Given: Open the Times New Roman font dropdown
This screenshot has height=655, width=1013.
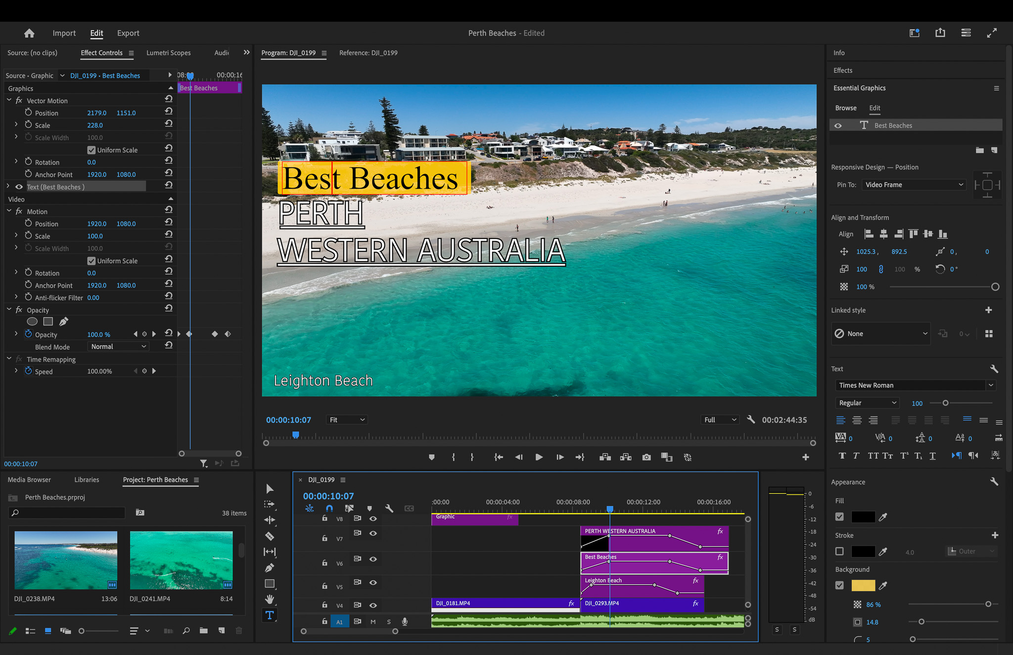Looking at the screenshot, I should [915, 385].
